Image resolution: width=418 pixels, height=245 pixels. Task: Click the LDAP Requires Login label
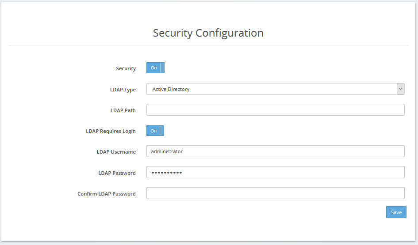[x=111, y=132]
